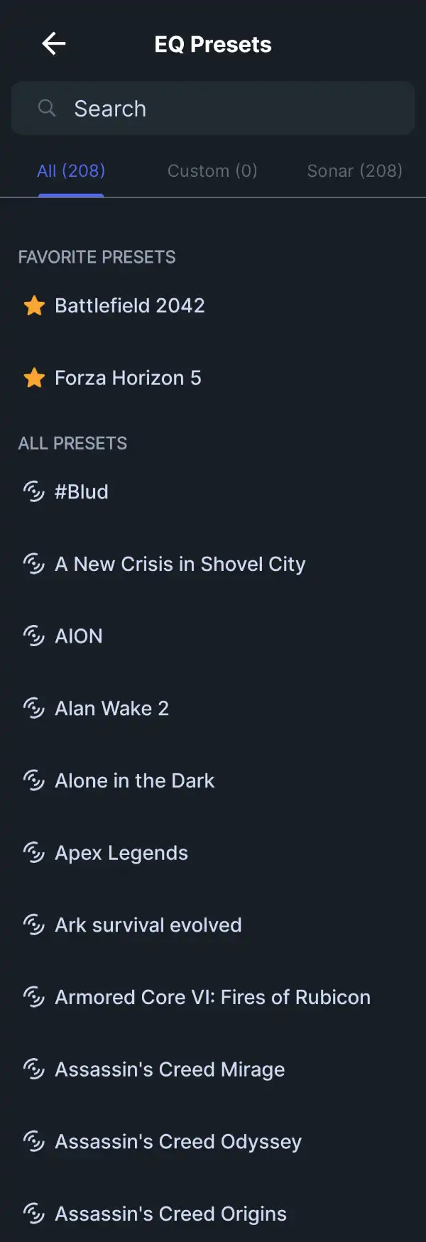This screenshot has width=426, height=1242.
Task: Click the Sonar icon beside Alan Wake 2
Action: point(34,708)
